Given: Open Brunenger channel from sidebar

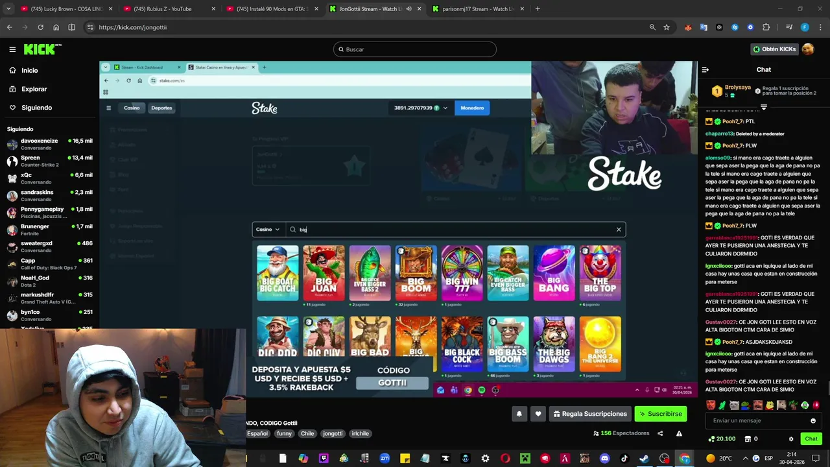Looking at the screenshot, I should (49, 230).
